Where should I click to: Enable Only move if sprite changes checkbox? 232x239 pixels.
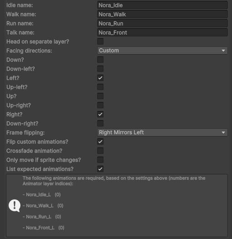[100, 160]
